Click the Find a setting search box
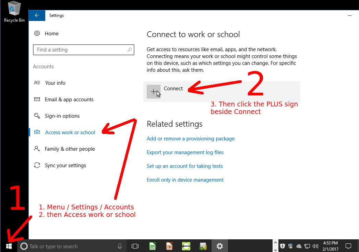The image size is (359, 252). tap(84, 49)
